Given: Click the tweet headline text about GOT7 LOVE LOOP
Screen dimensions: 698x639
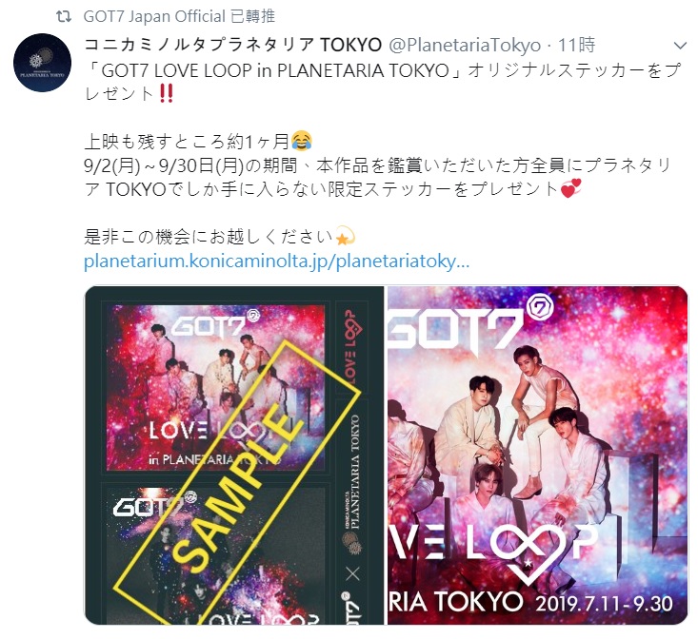Looking at the screenshot, I should [x=383, y=82].
